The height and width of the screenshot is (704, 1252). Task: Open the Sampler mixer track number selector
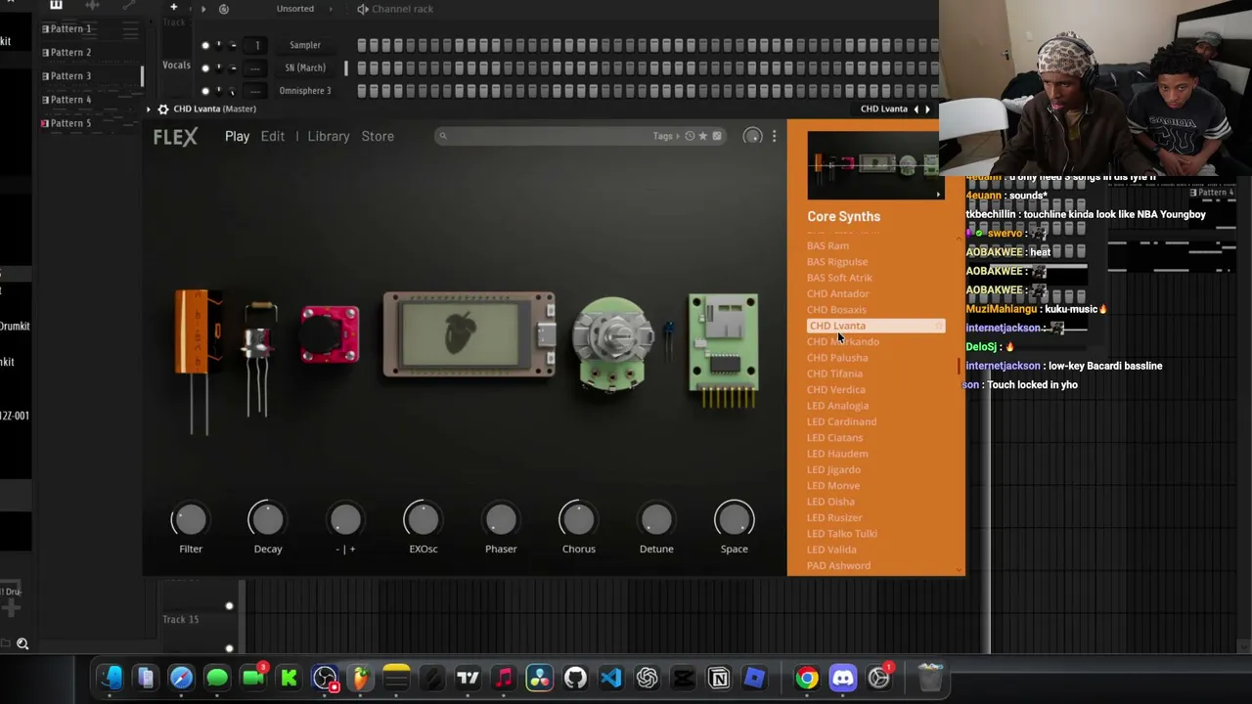click(257, 45)
